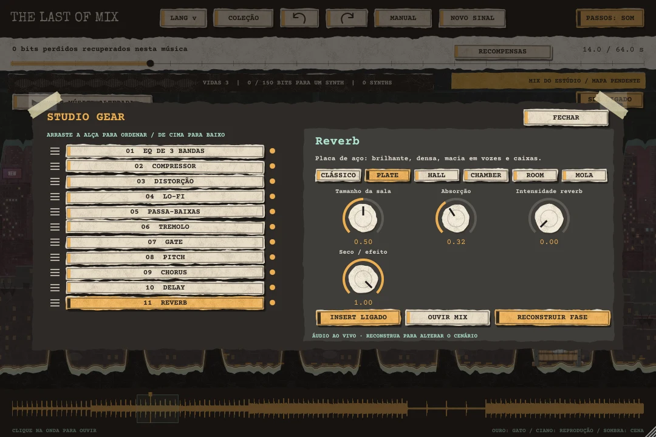The height and width of the screenshot is (437, 656).
Task: Click the Intensidade reverb knob
Action: [548, 218]
